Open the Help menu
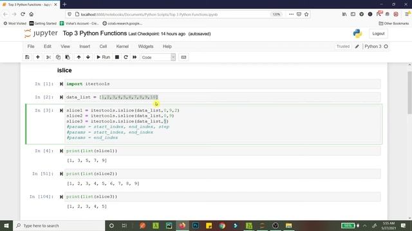412x231 pixels. point(167,46)
